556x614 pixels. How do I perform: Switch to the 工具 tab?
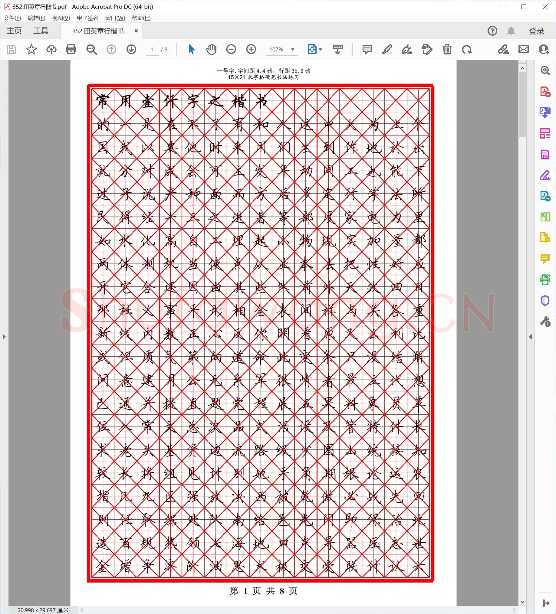pos(41,31)
